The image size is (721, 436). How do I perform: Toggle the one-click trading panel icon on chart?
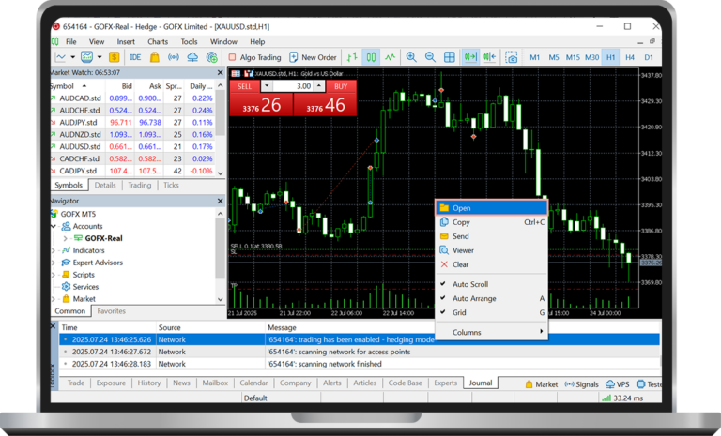pyautogui.click(x=236, y=73)
